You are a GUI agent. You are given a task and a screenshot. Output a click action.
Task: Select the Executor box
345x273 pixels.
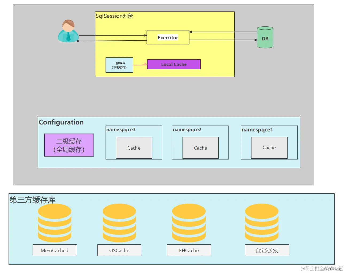click(x=168, y=37)
